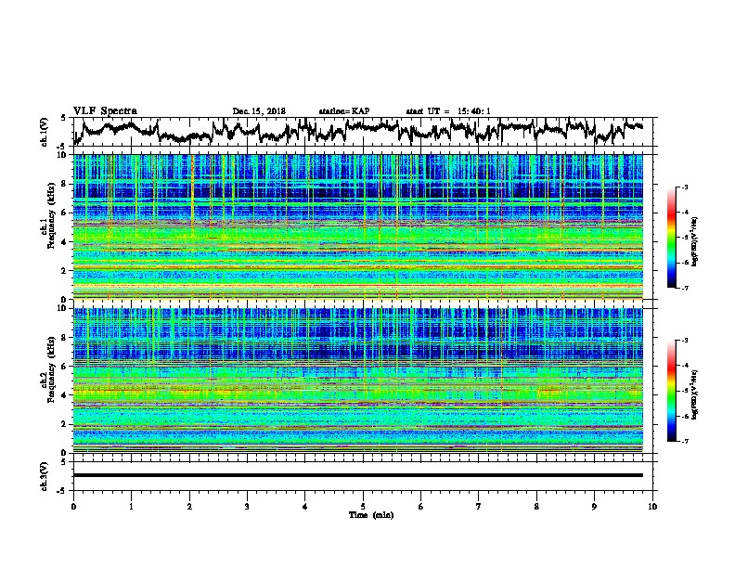The width and height of the screenshot is (735, 568).
Task: Click the "VLF Spectra" title text
Action: (105, 111)
